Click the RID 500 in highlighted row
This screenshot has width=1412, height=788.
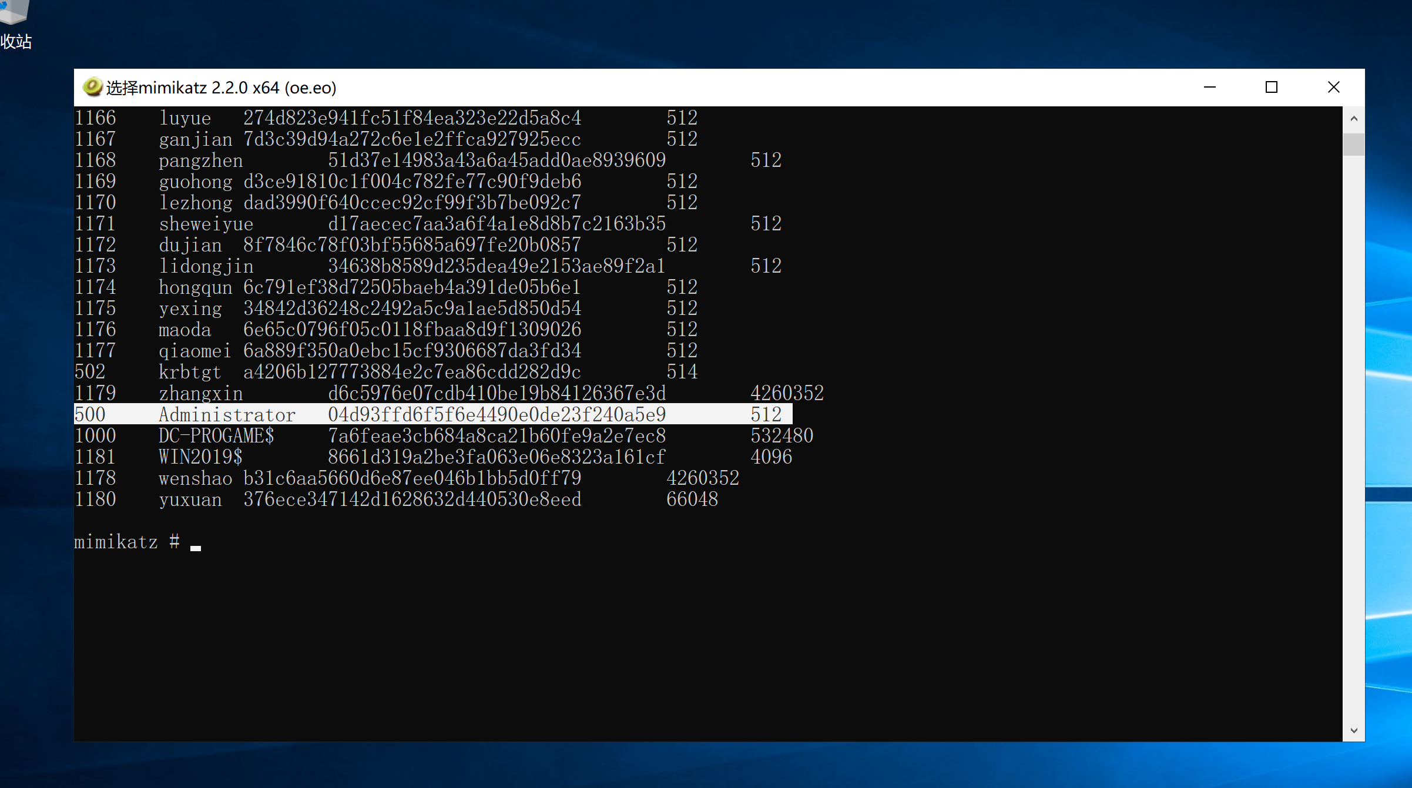[x=90, y=414]
